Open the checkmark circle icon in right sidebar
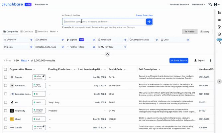 pyautogui.click(x=219, y=34)
